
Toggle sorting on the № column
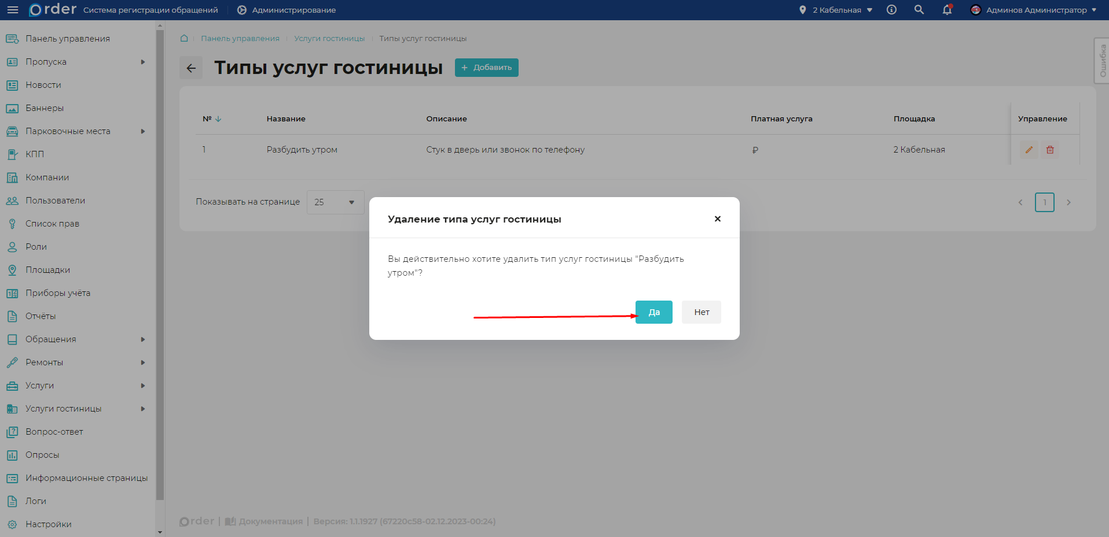[218, 118]
